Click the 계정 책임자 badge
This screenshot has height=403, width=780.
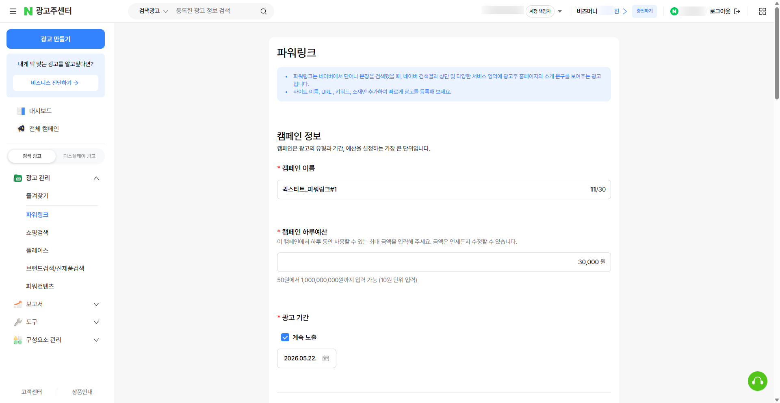point(540,11)
